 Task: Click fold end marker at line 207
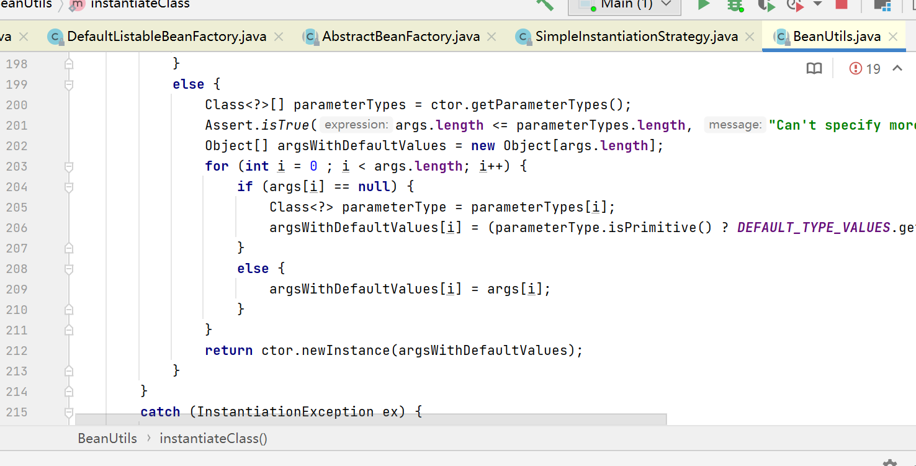point(69,248)
